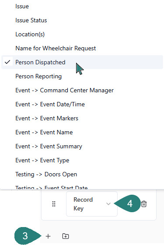Select the checked Person Dispatched option
164x245 pixels.
82,62
